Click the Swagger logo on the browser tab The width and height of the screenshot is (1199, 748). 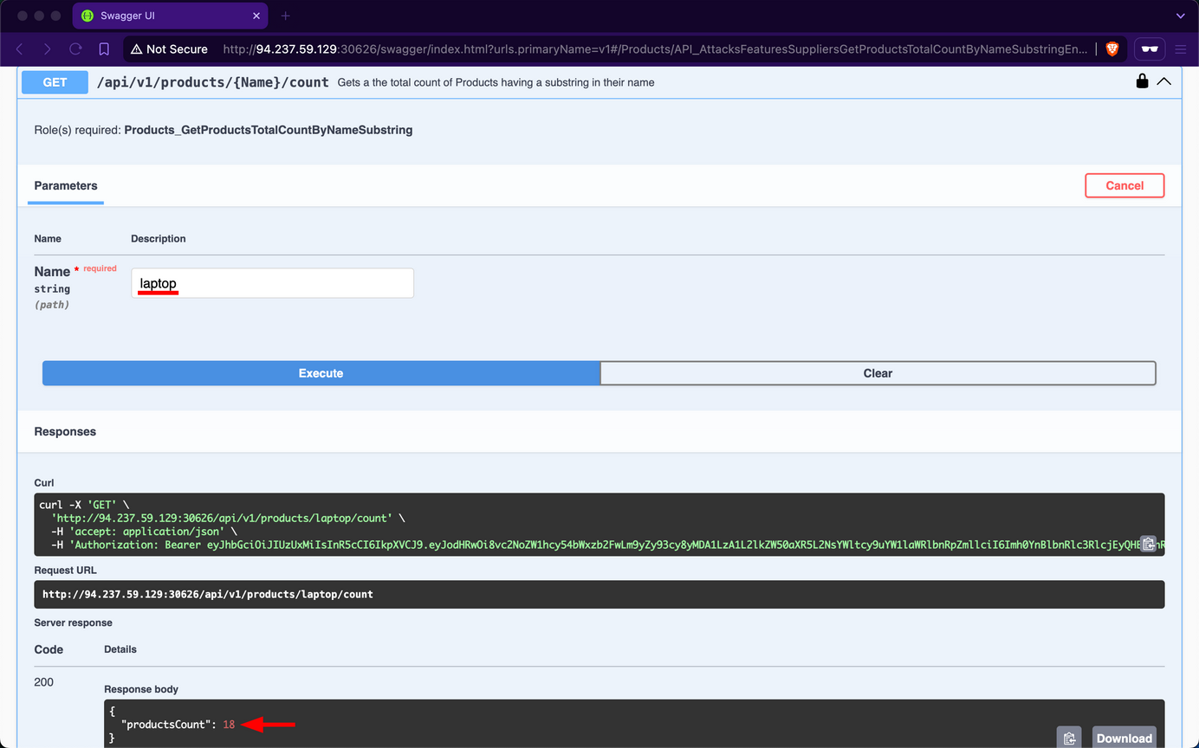pos(87,16)
